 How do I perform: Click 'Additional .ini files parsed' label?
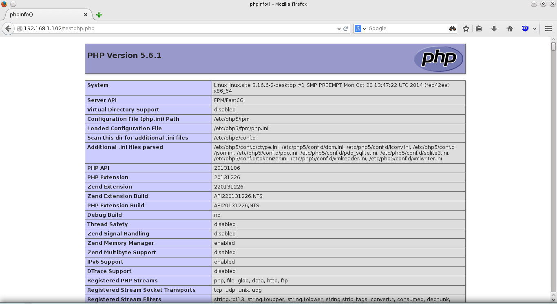pos(125,147)
